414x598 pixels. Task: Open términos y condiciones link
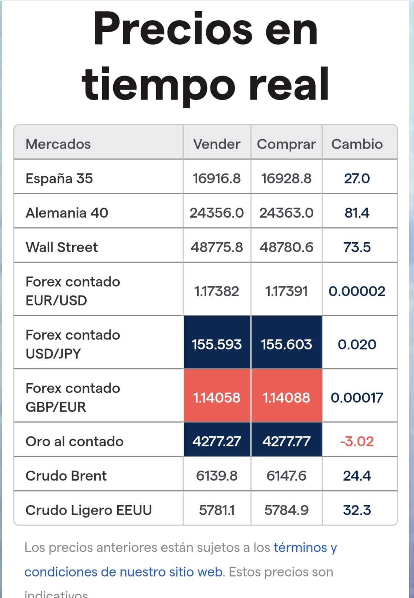[x=181, y=560]
